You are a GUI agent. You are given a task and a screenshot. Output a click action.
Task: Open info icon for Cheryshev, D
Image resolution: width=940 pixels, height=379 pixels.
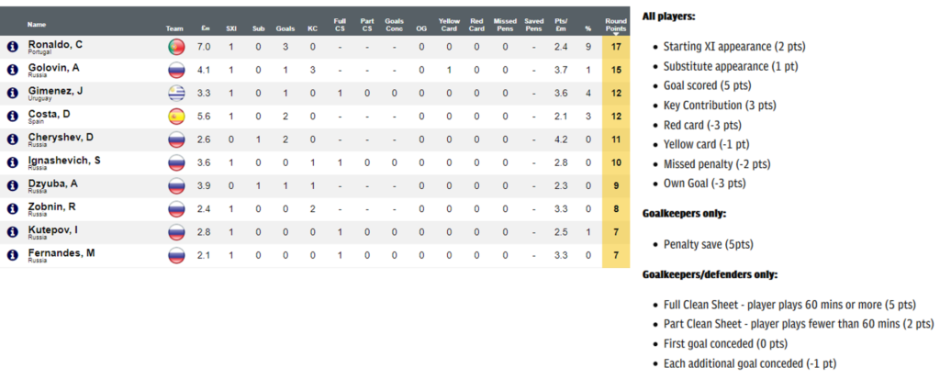tap(13, 139)
